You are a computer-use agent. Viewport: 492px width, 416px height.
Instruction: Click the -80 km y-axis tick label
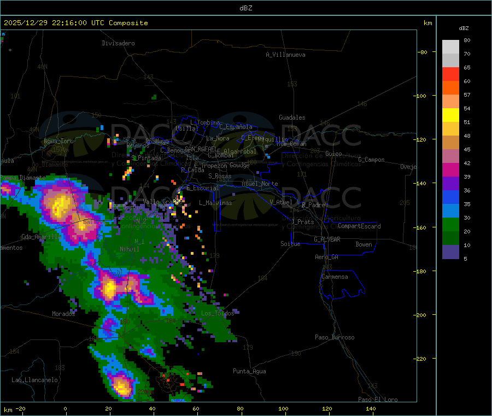coord(423,52)
